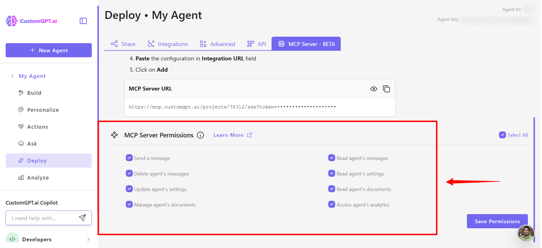Expand the Developers section chevron
This screenshot has width=542, height=248.
point(88,239)
